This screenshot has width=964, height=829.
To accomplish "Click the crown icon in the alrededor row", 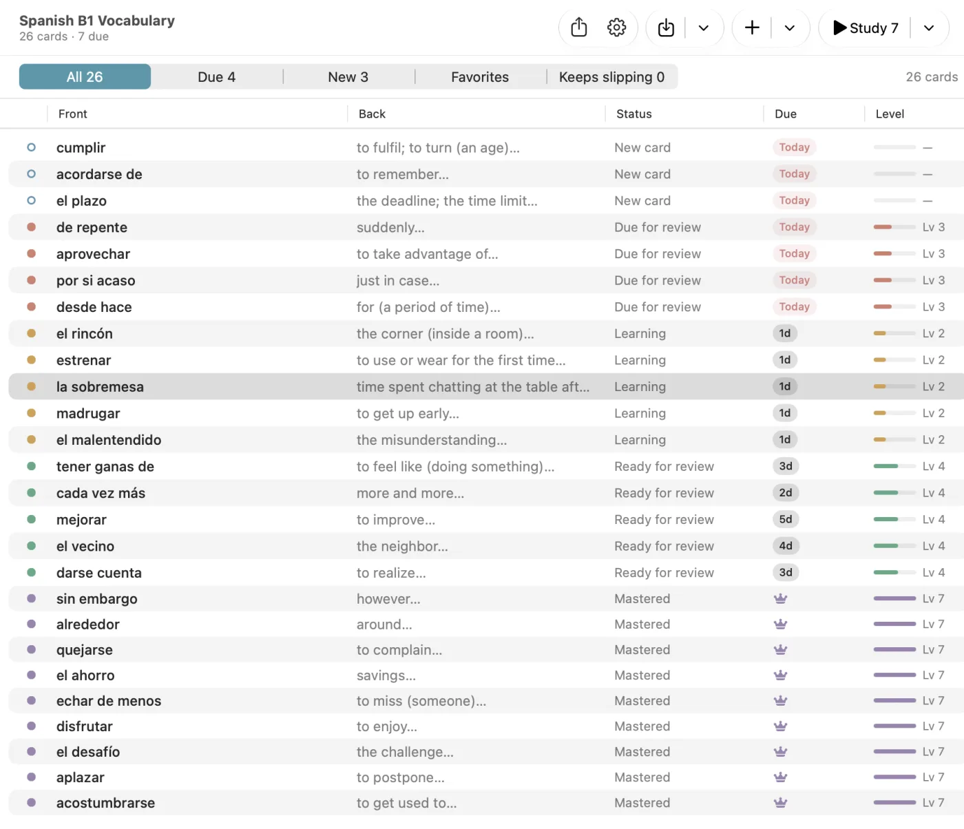I will tap(781, 624).
